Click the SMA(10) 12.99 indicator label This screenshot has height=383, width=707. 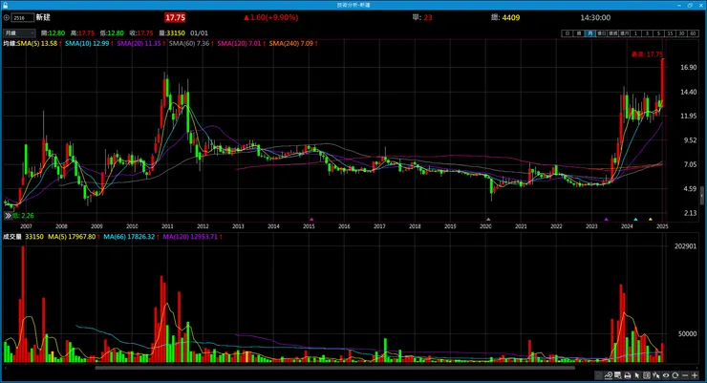pyautogui.click(x=89, y=43)
